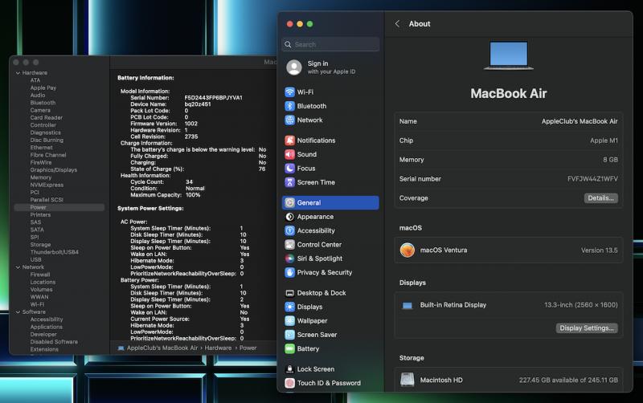The image size is (643, 403).
Task: Open the Battery icon in sidebar
Action: [x=289, y=348]
